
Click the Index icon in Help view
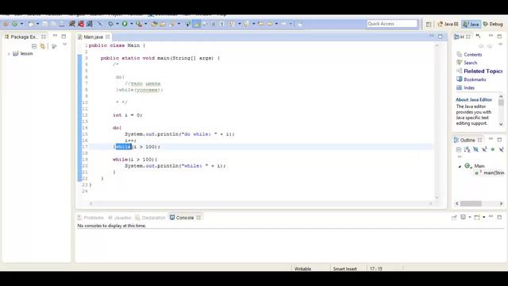pyautogui.click(x=459, y=87)
